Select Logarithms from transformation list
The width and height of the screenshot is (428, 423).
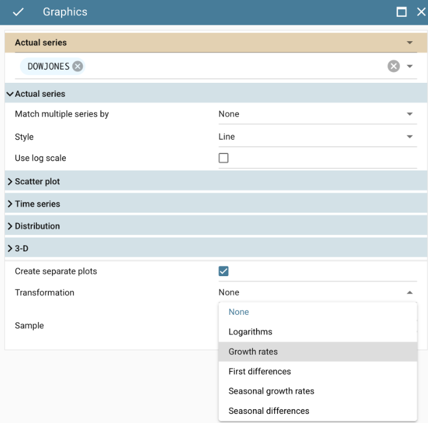point(250,332)
